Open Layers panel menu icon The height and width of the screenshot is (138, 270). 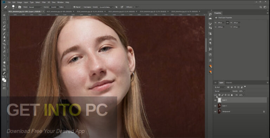point(268,83)
